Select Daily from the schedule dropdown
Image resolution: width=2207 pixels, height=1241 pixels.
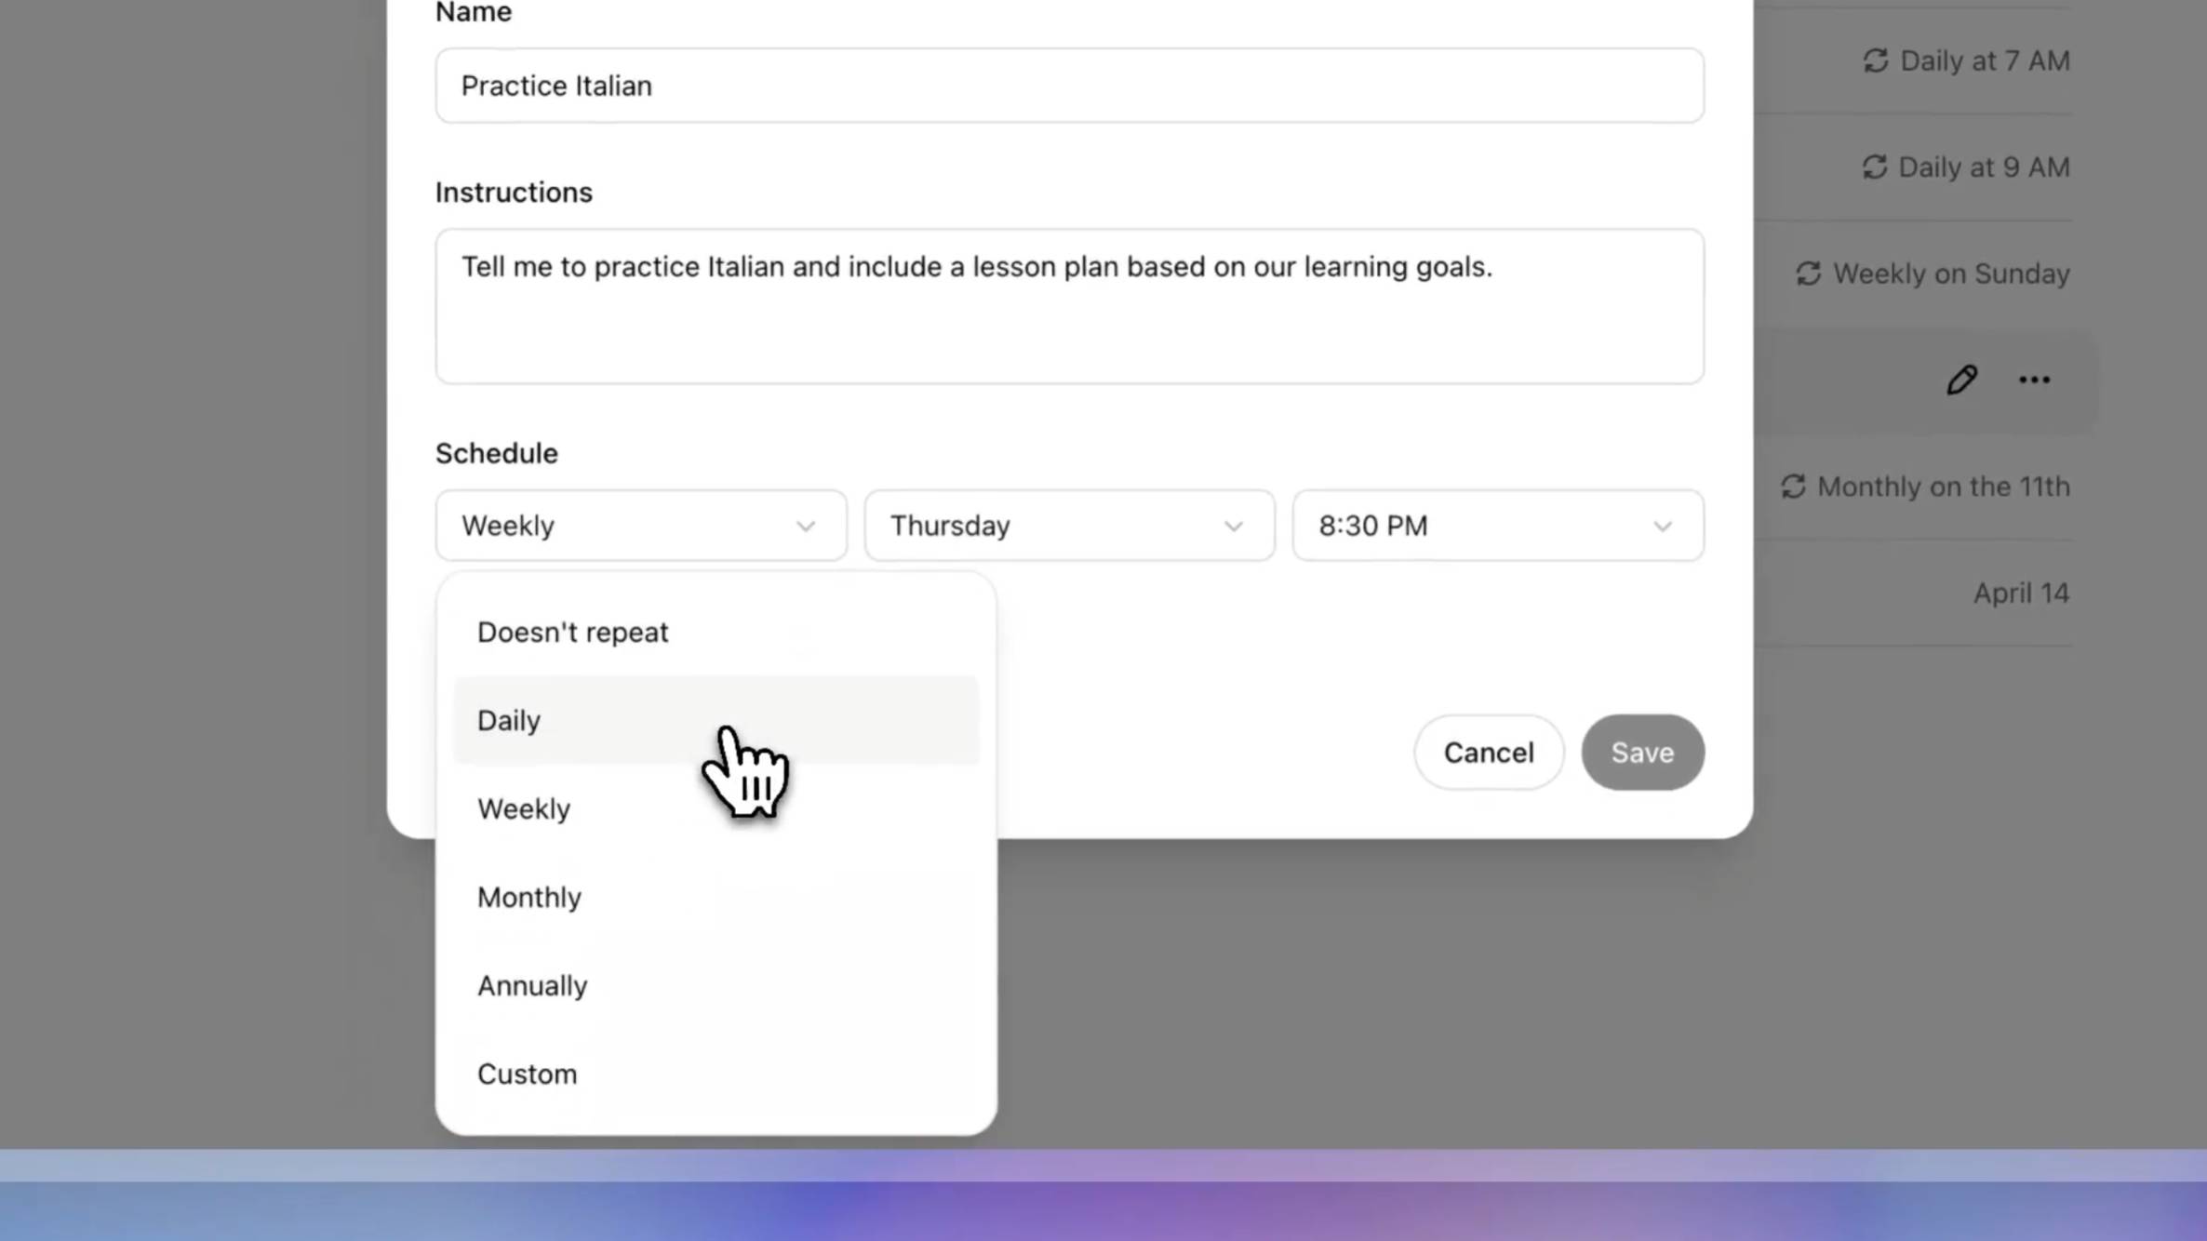click(x=509, y=720)
